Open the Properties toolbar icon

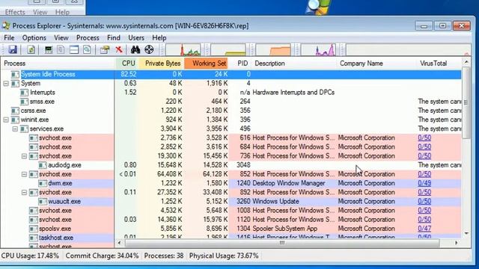(105, 49)
